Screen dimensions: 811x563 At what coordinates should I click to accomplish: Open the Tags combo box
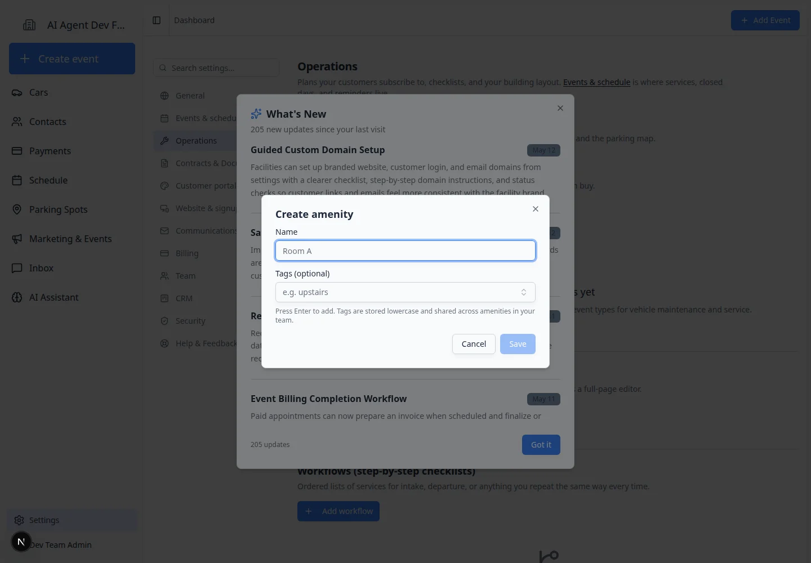[x=405, y=292]
